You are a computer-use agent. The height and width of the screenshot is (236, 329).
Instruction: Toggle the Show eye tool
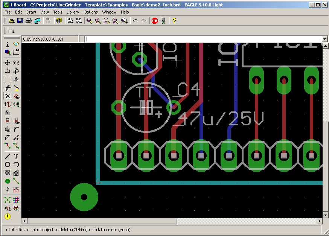click(16, 44)
